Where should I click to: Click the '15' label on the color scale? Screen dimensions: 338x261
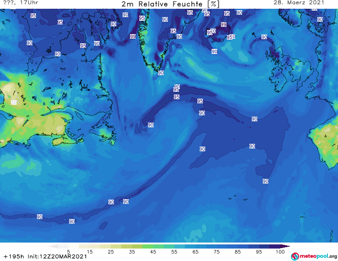[x=89, y=252]
